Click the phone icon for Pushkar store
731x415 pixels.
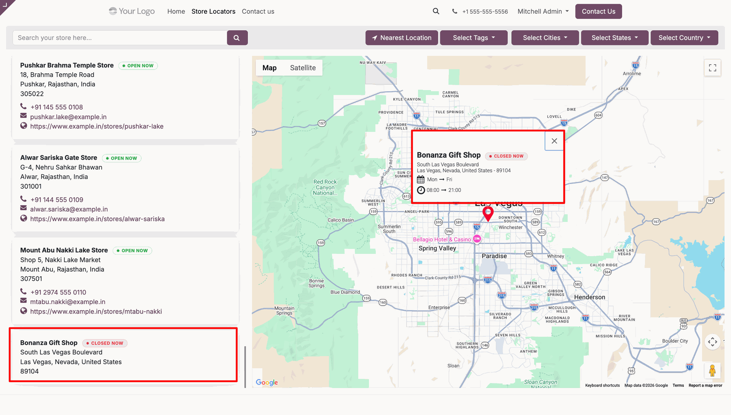coord(24,106)
